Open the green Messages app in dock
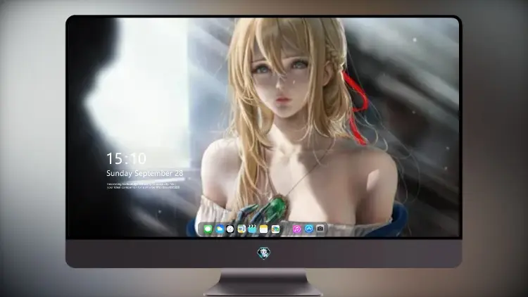The width and height of the screenshot is (528, 297). (x=208, y=229)
